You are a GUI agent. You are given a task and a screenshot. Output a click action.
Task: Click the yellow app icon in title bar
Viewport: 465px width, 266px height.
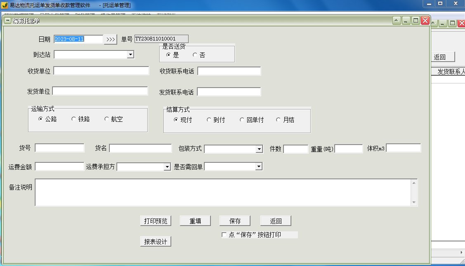coord(4,5)
